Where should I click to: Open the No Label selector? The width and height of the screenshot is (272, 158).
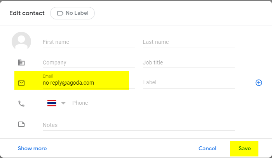[x=73, y=13]
